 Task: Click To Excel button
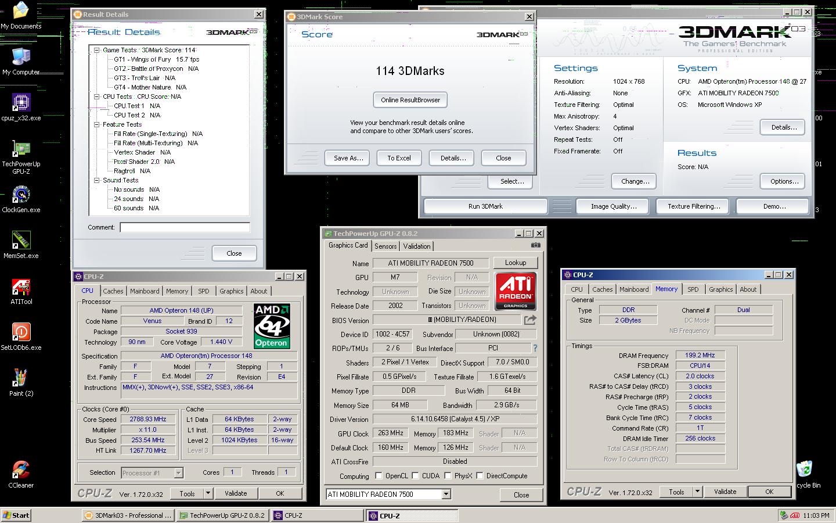[399, 158]
